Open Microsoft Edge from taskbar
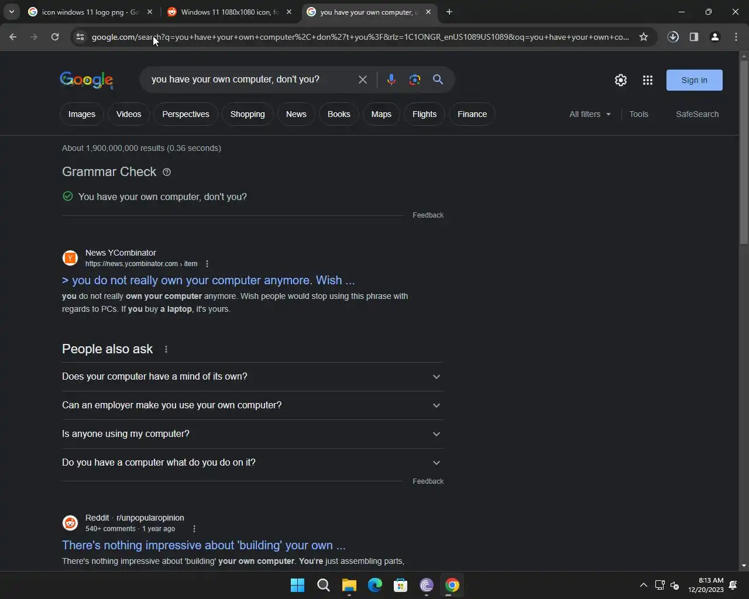 click(375, 585)
